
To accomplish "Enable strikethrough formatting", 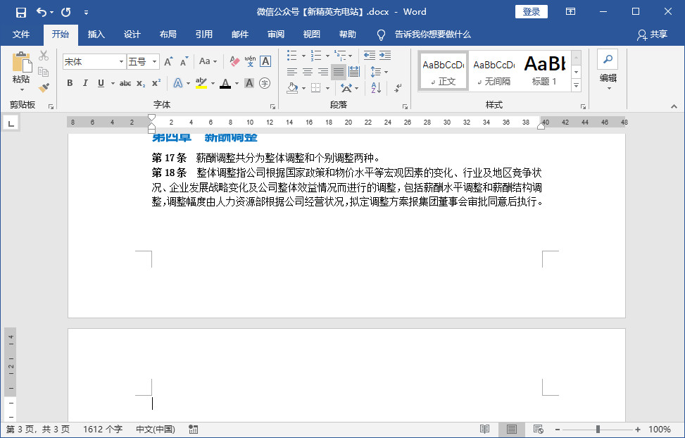I will (125, 83).
